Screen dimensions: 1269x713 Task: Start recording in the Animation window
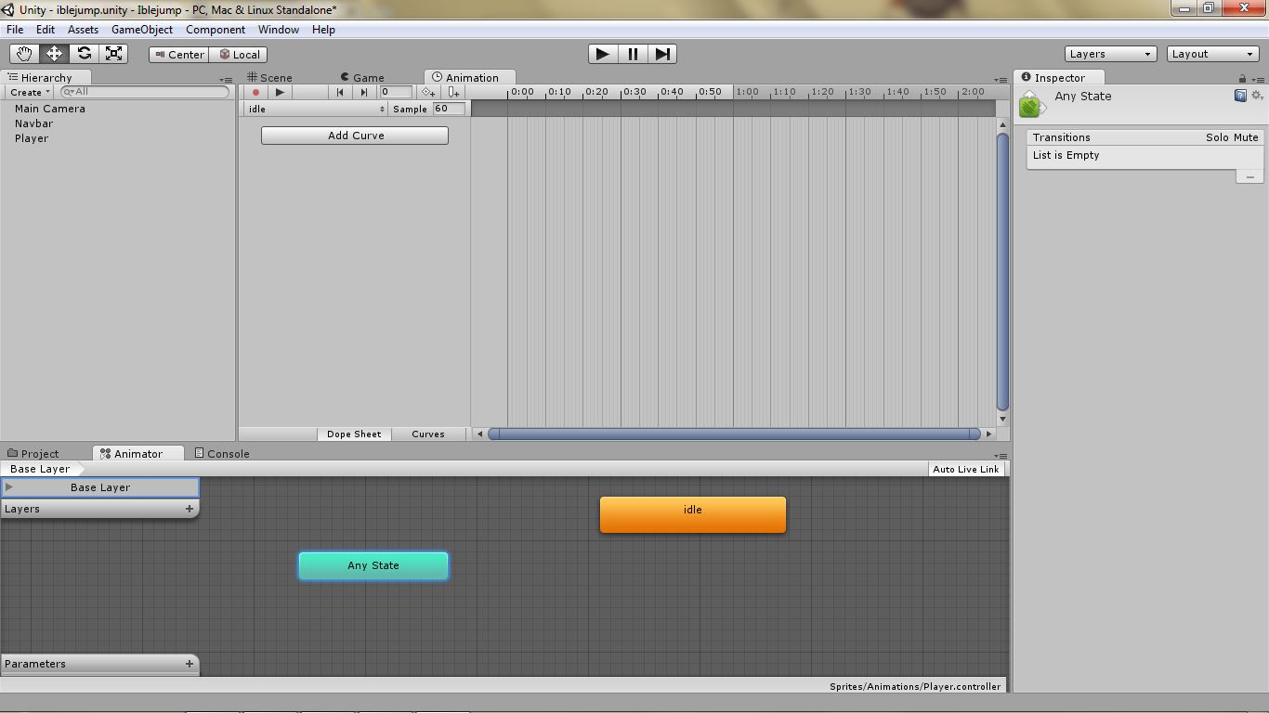pos(255,92)
